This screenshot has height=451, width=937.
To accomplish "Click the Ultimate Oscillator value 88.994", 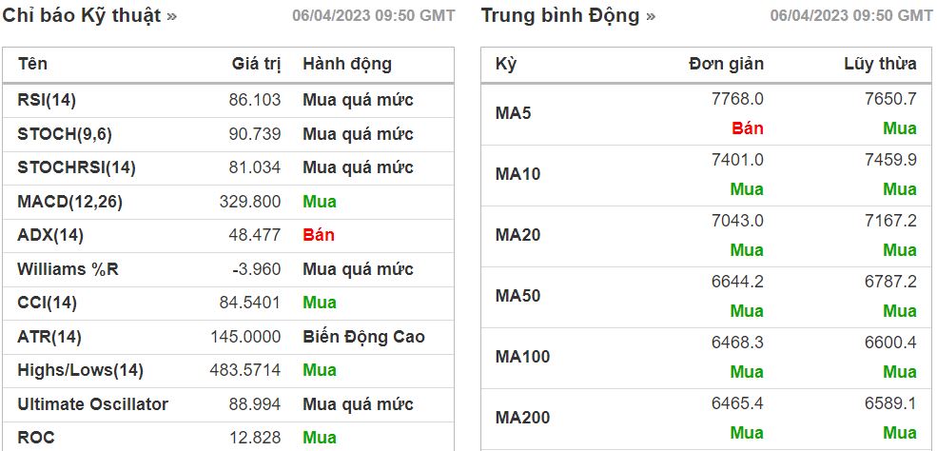I will (x=255, y=403).
